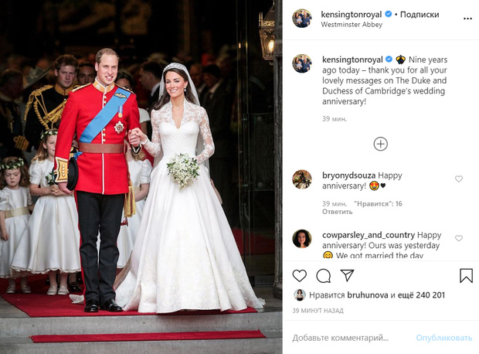Like bryonydsouza's comment heart
Viewport: 479px width, 354px height.
pos(459,179)
